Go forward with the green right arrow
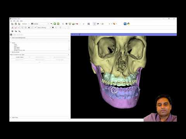The image size is (186, 139). pos(58,24)
